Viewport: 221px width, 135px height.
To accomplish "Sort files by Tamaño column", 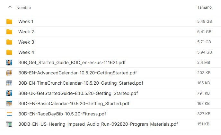I will pyautogui.click(x=204, y=7).
